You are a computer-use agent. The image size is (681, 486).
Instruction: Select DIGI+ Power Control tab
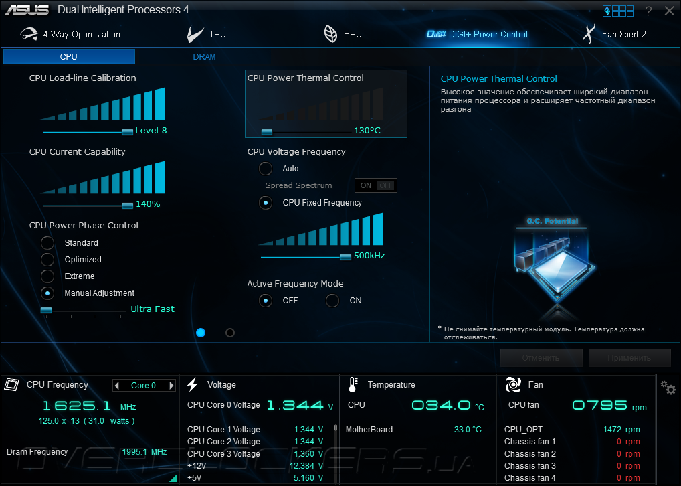pos(478,34)
